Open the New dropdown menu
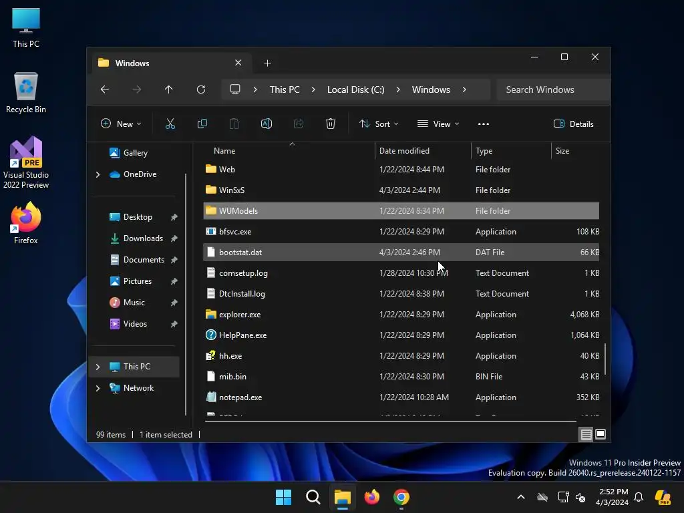This screenshot has width=684, height=513. pos(121,124)
